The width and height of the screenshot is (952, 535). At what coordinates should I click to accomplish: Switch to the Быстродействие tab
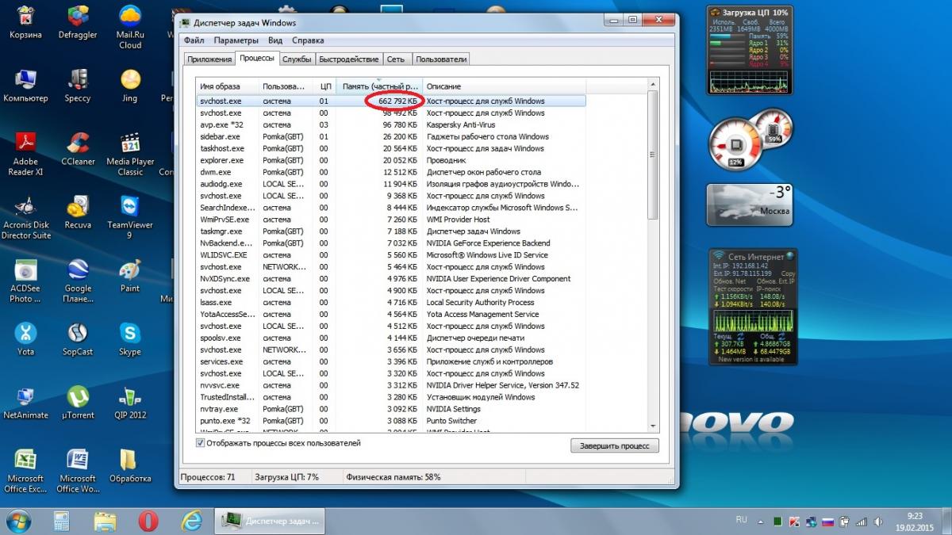348,59
